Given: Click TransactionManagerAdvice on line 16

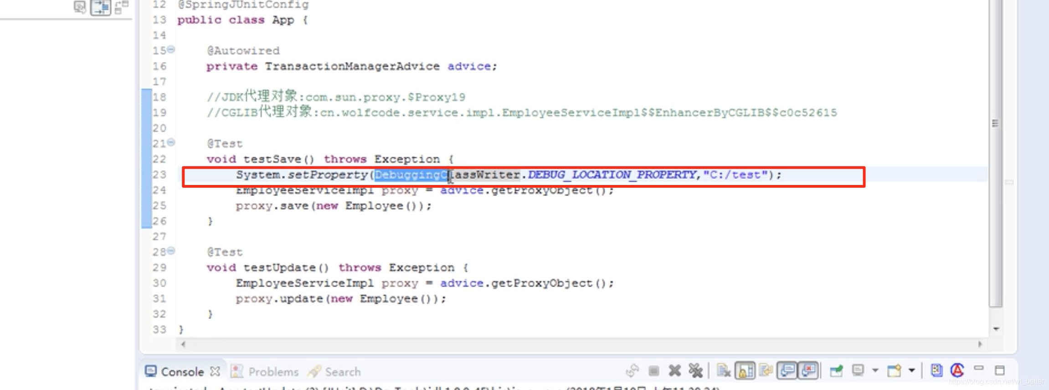Looking at the screenshot, I should (352, 67).
